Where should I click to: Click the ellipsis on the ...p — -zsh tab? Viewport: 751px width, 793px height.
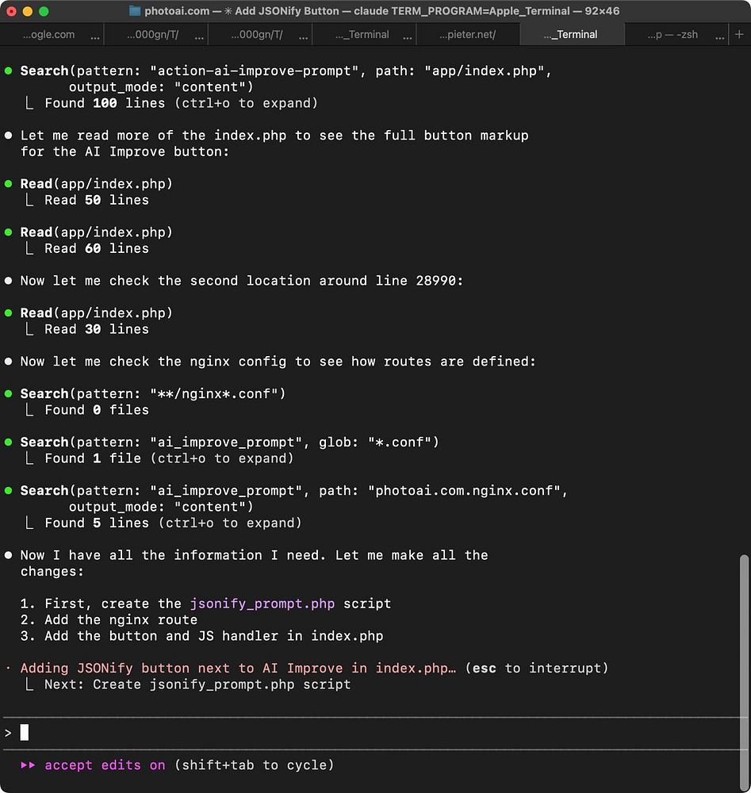click(719, 36)
